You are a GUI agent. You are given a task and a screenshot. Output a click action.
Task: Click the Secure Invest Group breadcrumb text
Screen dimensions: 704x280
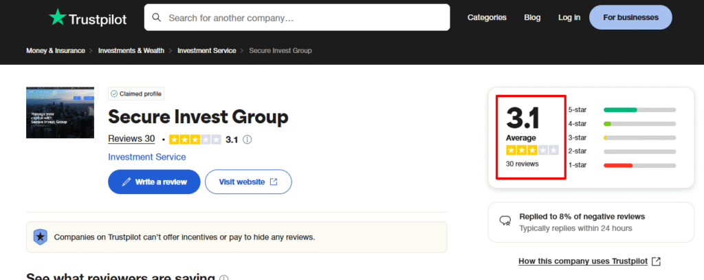click(x=280, y=51)
